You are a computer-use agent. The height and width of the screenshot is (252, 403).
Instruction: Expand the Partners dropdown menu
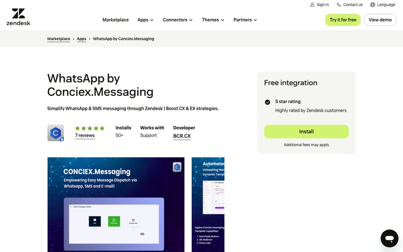[x=245, y=20]
